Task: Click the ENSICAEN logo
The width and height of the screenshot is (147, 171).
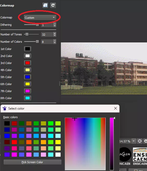Action: pos(140,154)
